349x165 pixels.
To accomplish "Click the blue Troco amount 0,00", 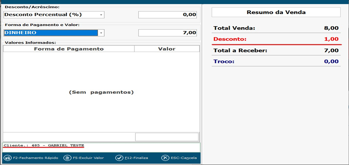I will (331, 61).
